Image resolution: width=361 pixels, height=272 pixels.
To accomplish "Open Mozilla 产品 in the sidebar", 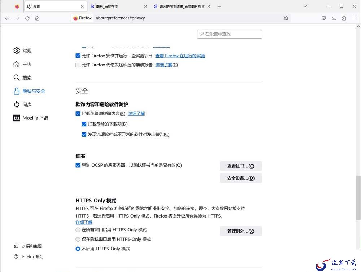I will [31, 118].
